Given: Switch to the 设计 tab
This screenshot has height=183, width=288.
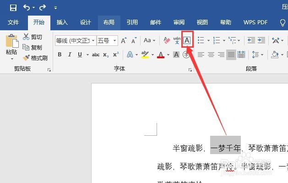Looking at the screenshot, I should click(86, 22).
